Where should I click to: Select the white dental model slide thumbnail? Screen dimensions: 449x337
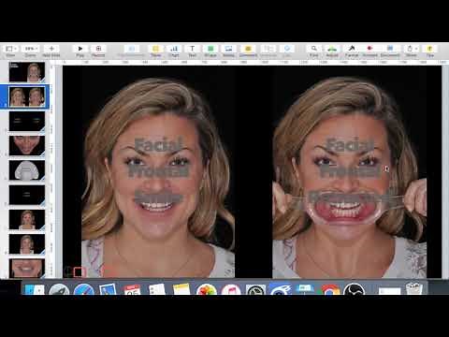[27, 170]
